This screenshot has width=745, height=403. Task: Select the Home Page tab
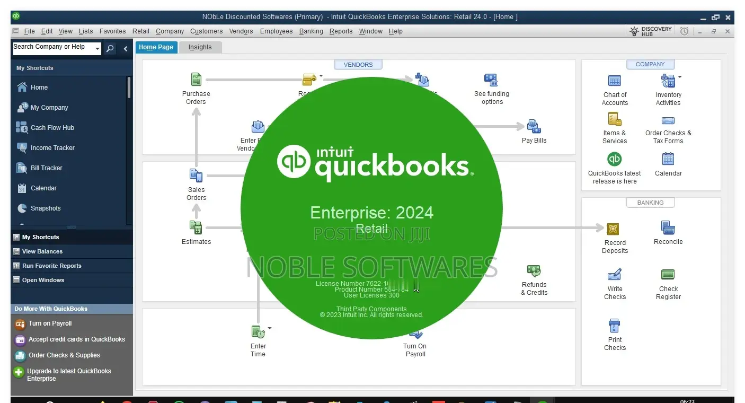[x=156, y=47]
